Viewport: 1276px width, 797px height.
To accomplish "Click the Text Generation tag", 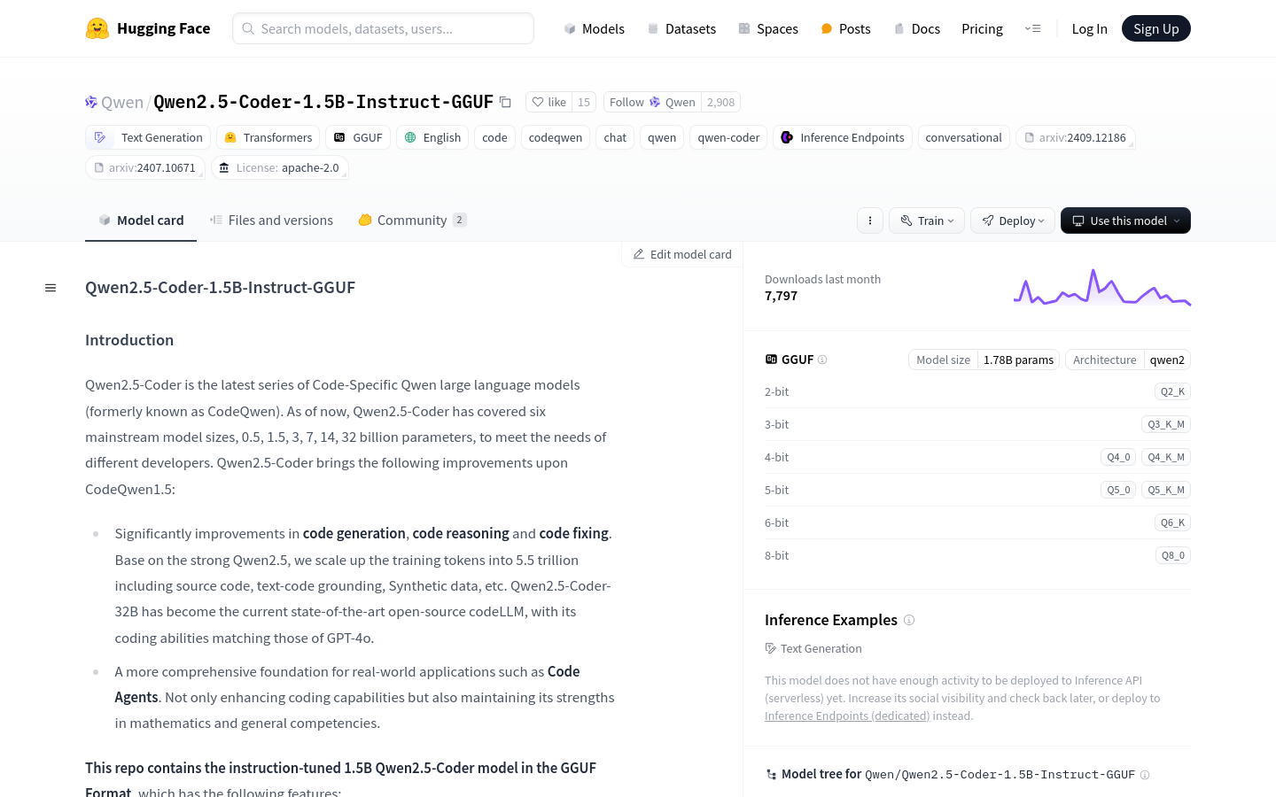I will tap(148, 137).
